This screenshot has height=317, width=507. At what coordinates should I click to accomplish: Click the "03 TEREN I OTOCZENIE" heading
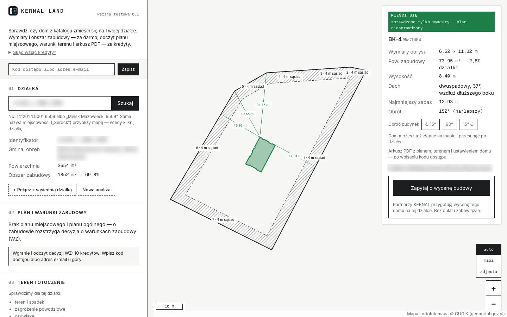point(37,282)
